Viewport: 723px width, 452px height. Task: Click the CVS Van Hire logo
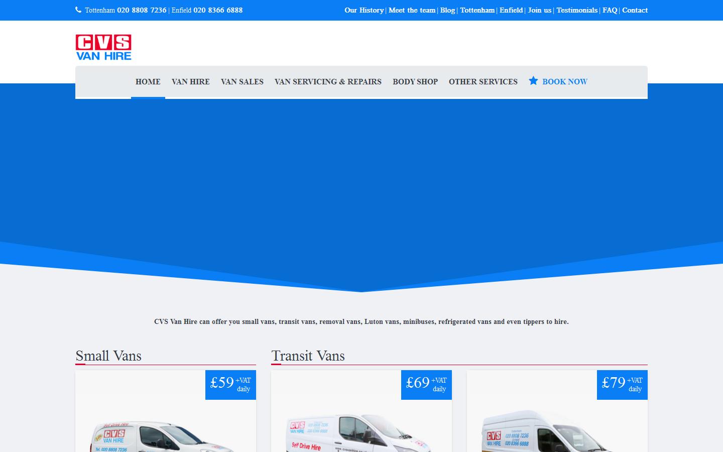coord(103,47)
